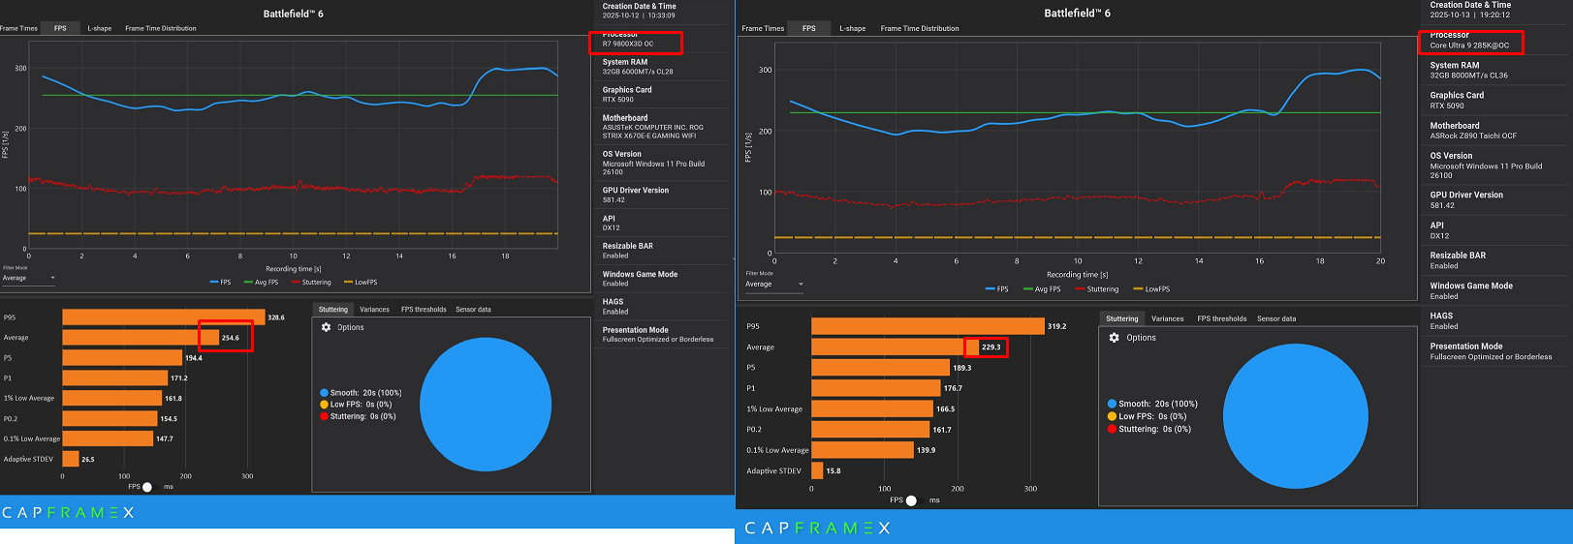The image size is (1573, 544).
Task: Click the Options gear icon in the right panel
Action: (x=1114, y=338)
